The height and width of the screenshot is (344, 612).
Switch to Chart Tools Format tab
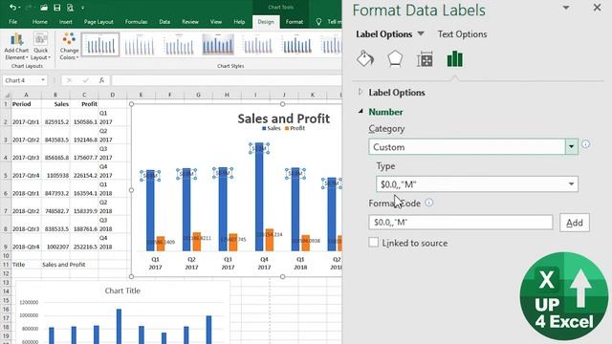295,22
